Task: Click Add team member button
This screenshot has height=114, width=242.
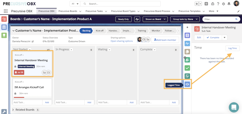Action: tap(165, 40)
